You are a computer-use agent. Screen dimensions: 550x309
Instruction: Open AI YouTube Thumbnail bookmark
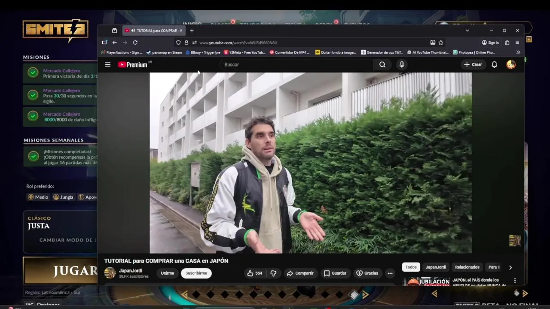(428, 52)
